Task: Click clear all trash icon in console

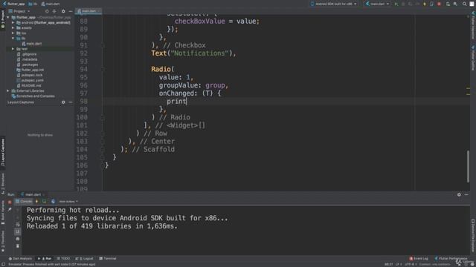Action: pos(18,246)
